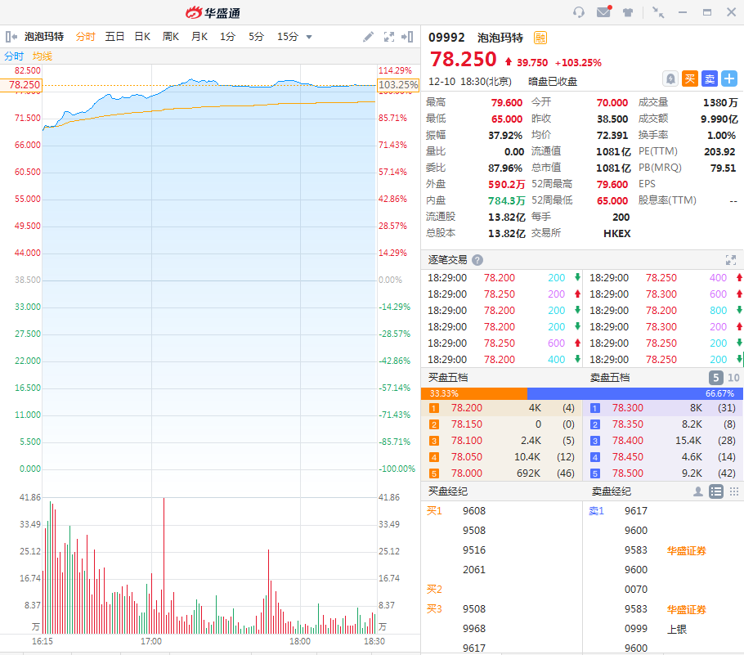
Task: Switch to 月K chart tab
Action: pos(199,37)
